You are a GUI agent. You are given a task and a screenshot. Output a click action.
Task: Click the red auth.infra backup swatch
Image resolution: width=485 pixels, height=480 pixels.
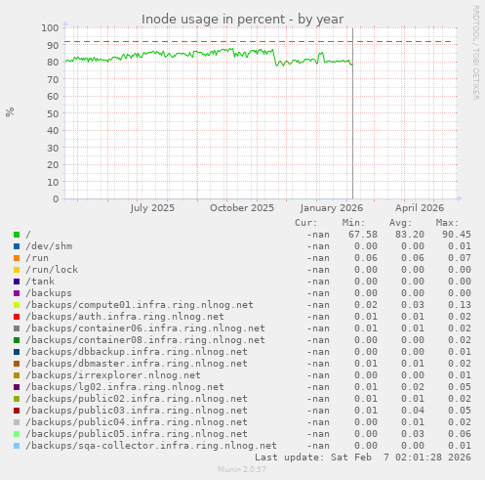coord(17,317)
